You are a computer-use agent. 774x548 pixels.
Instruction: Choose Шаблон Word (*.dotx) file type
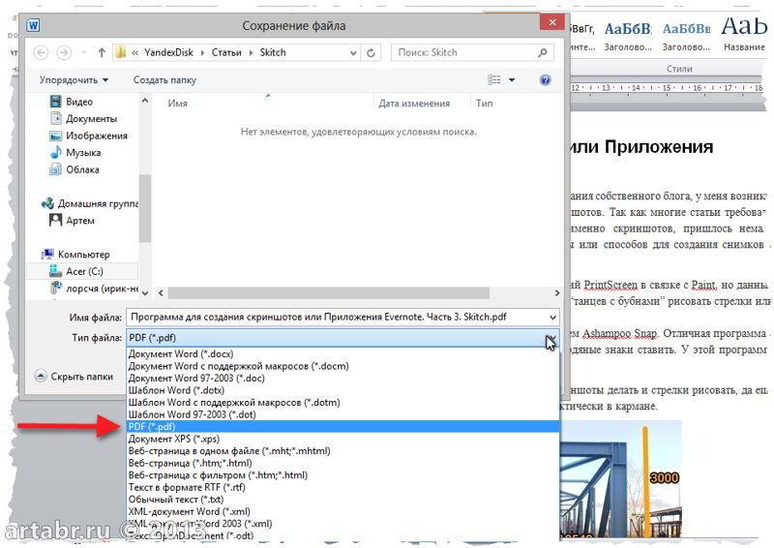coord(342,390)
